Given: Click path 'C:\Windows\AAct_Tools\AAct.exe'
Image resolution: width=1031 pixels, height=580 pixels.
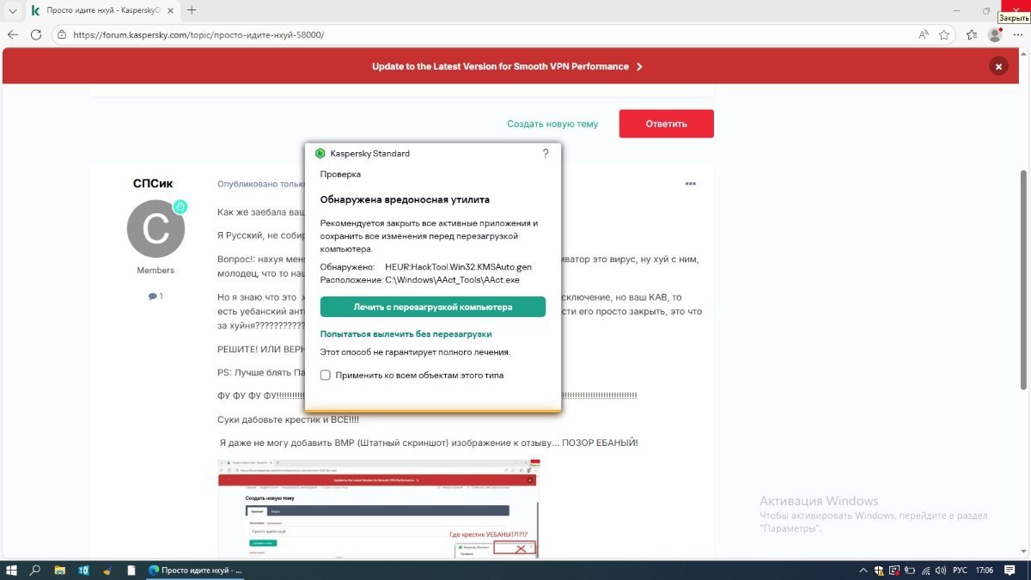Looking at the screenshot, I should coord(452,279).
